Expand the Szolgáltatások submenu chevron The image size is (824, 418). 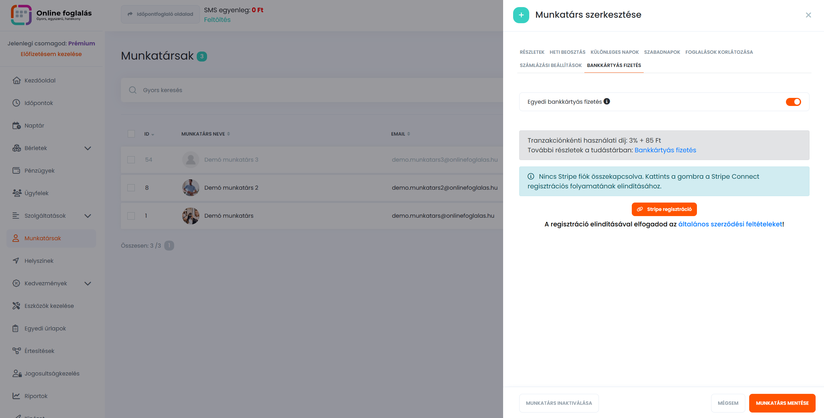click(x=88, y=216)
